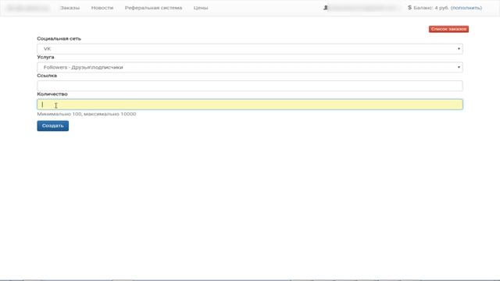
Task: Click the пополнить balance link
Action: pyautogui.click(x=466, y=8)
